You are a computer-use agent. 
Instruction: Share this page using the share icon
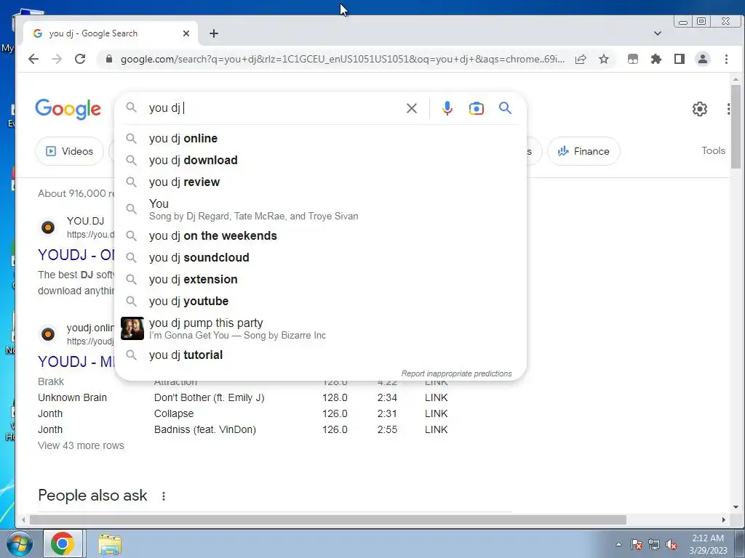[x=580, y=59]
